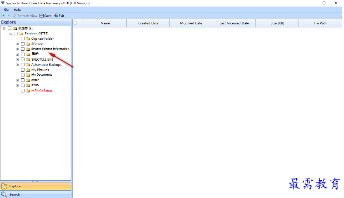Select the office folder icon
Viewport: 344px width, 198px height.
click(28, 80)
